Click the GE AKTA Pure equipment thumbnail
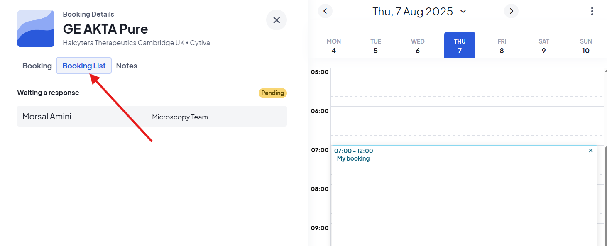The width and height of the screenshot is (607, 246). [36, 29]
